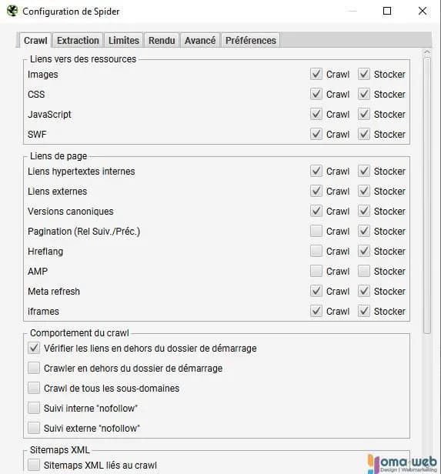Click the scrollbar up arrow
Image resolution: width=441 pixels, height=474 pixels.
pos(427,52)
